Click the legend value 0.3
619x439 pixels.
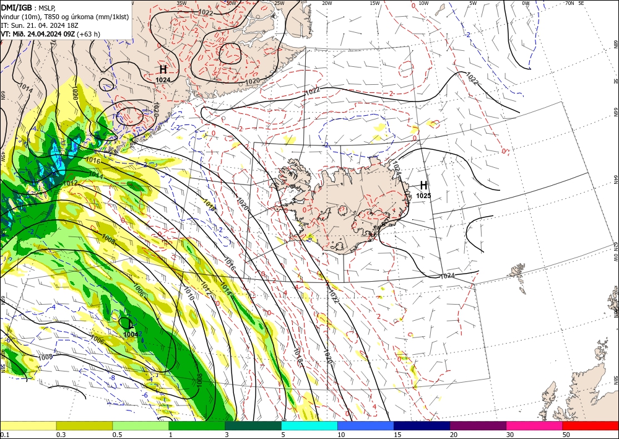pyautogui.click(x=61, y=435)
